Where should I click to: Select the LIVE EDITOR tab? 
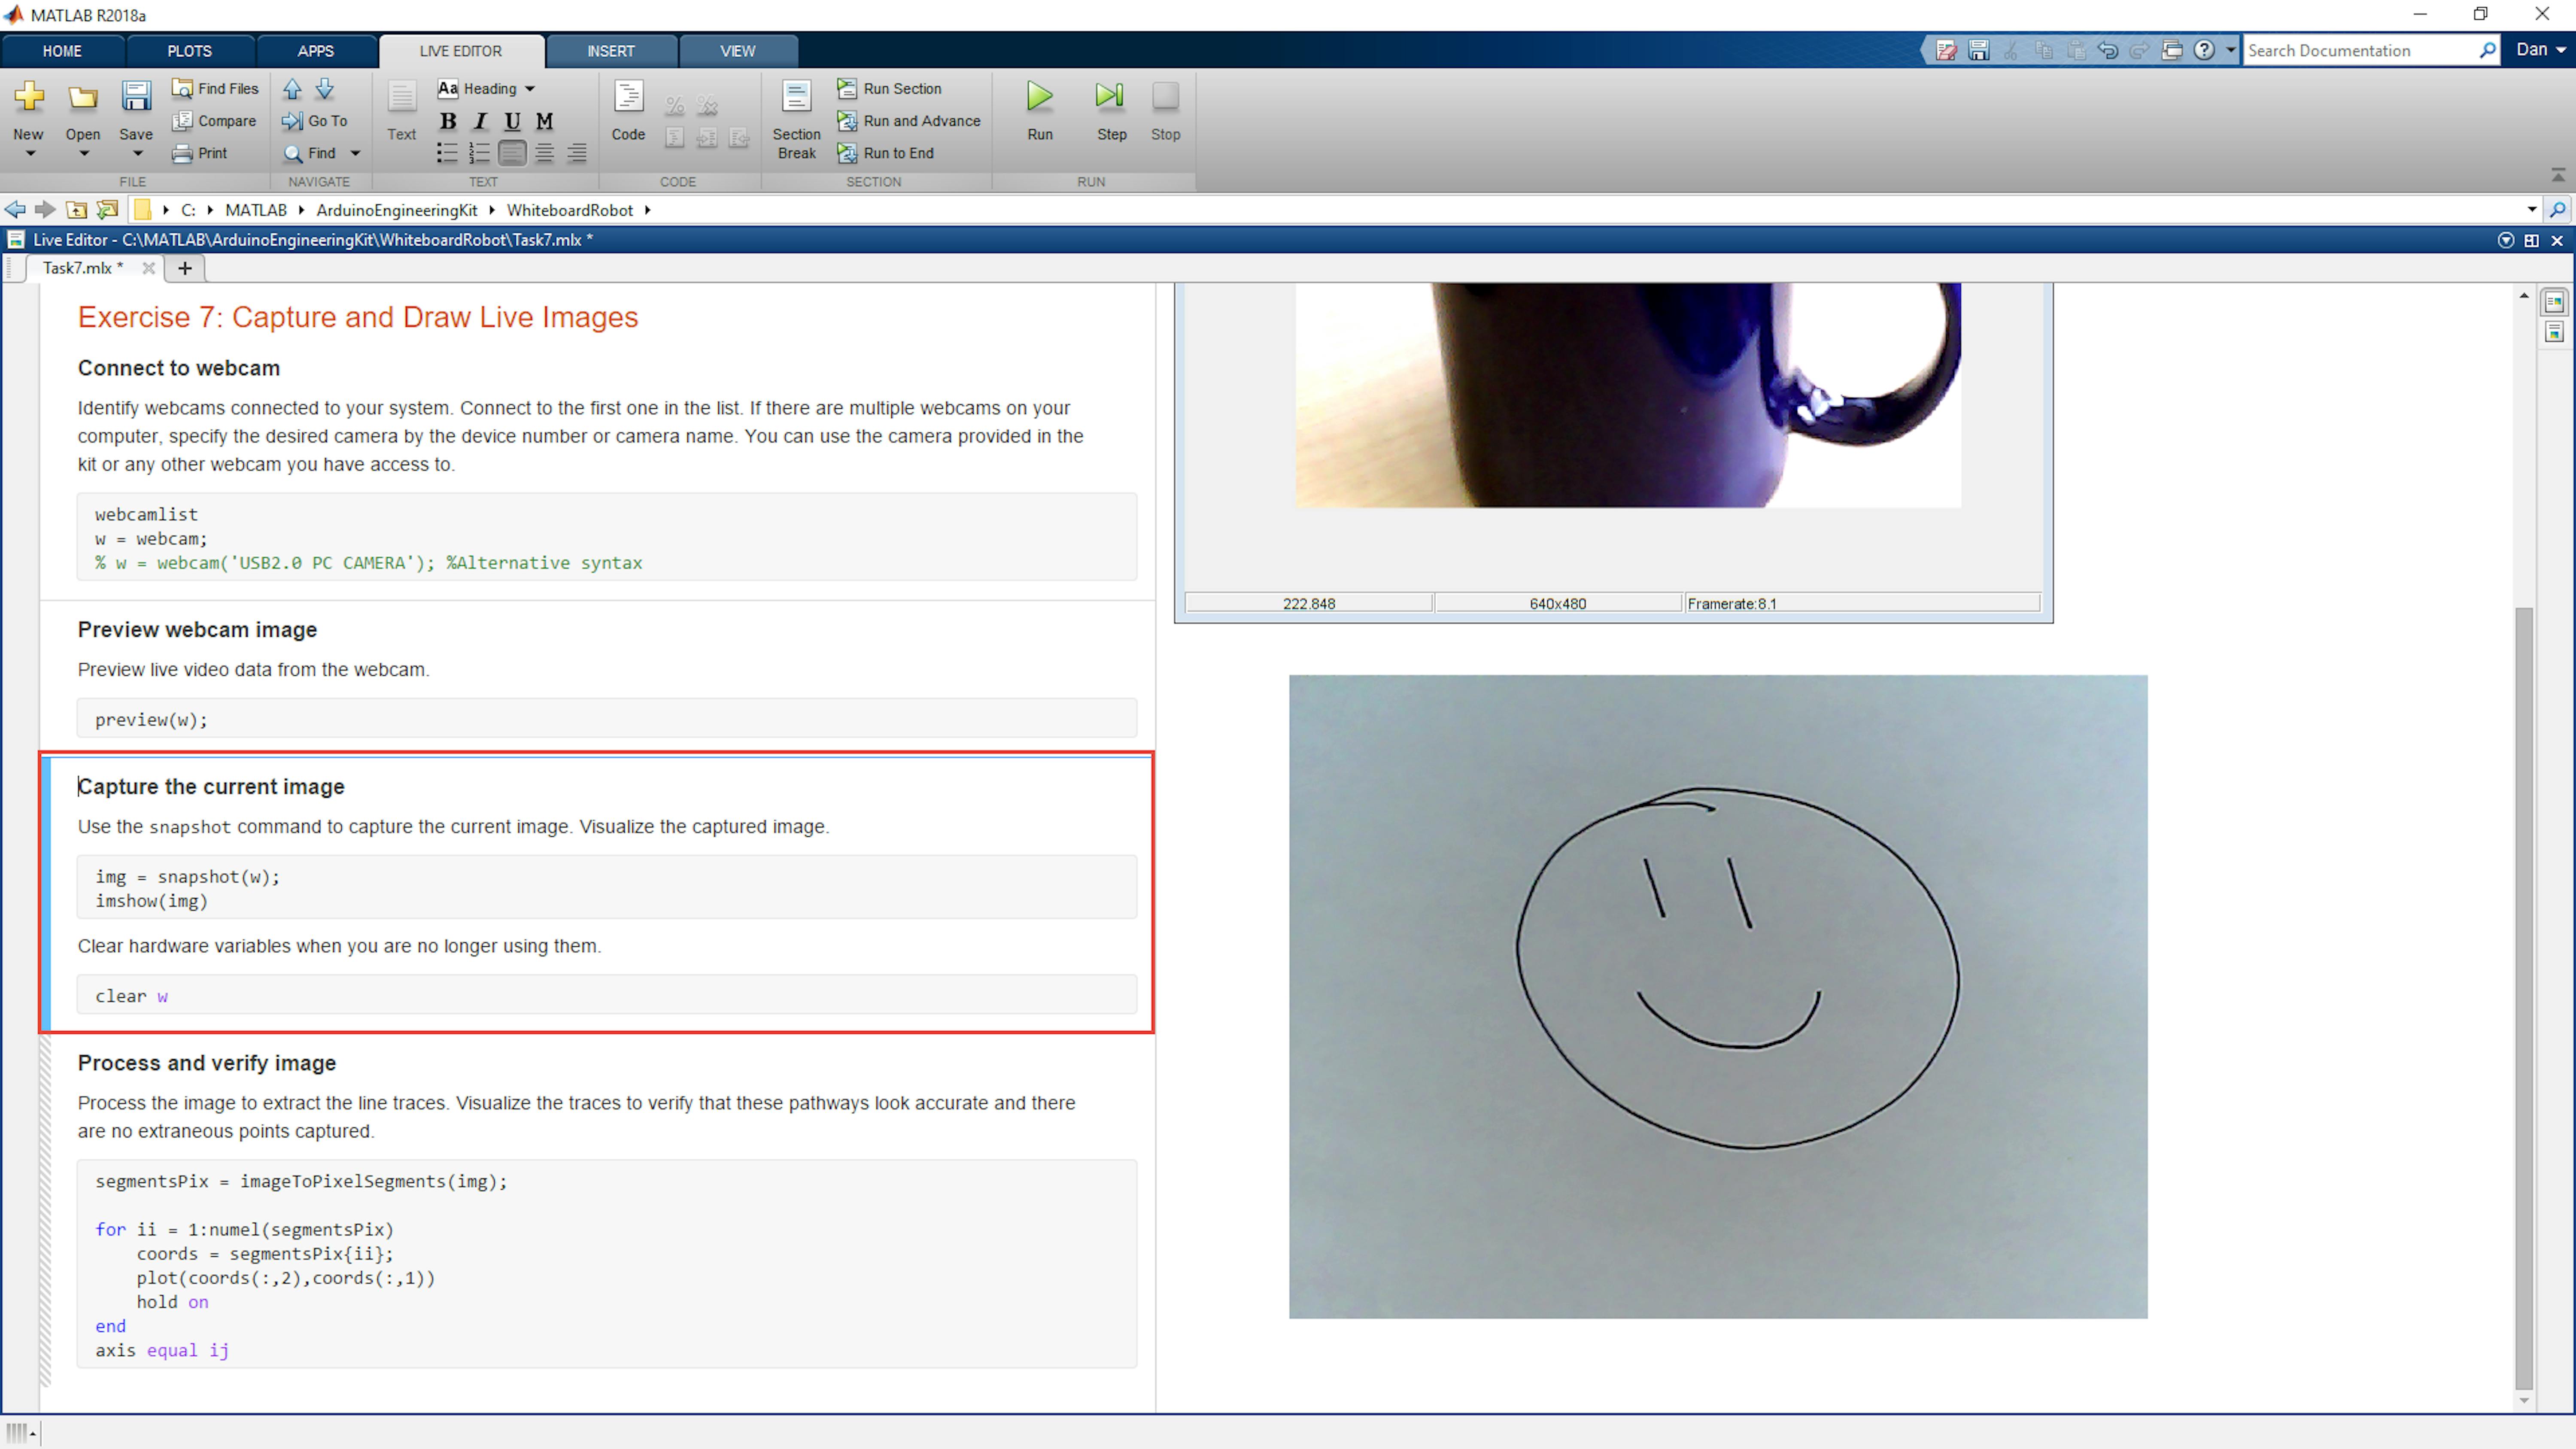(x=461, y=51)
